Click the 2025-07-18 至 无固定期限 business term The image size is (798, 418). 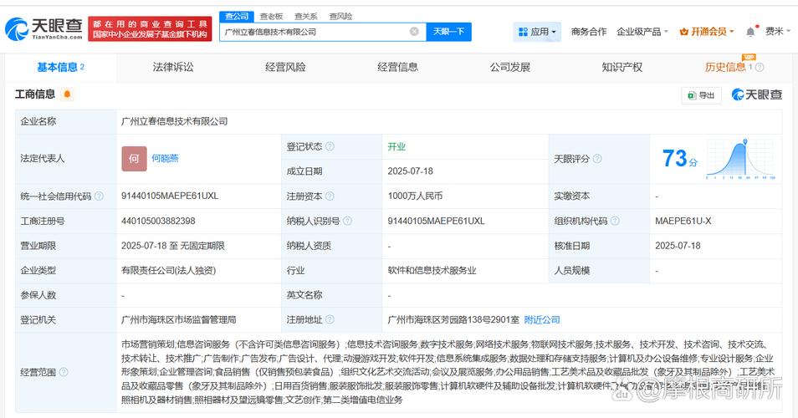click(173, 246)
